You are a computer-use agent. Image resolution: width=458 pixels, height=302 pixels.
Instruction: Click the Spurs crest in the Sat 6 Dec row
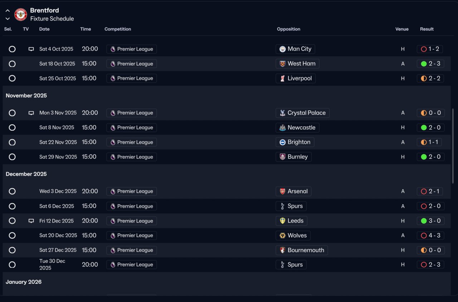[283, 206]
